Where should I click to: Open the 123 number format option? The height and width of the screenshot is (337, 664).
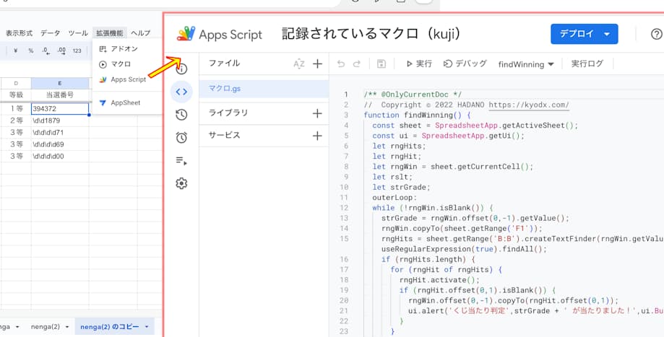(x=77, y=51)
